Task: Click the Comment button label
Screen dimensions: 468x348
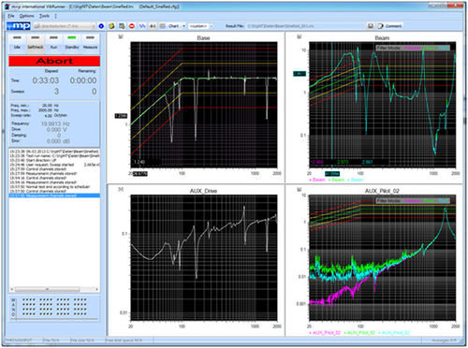Action: (393, 26)
